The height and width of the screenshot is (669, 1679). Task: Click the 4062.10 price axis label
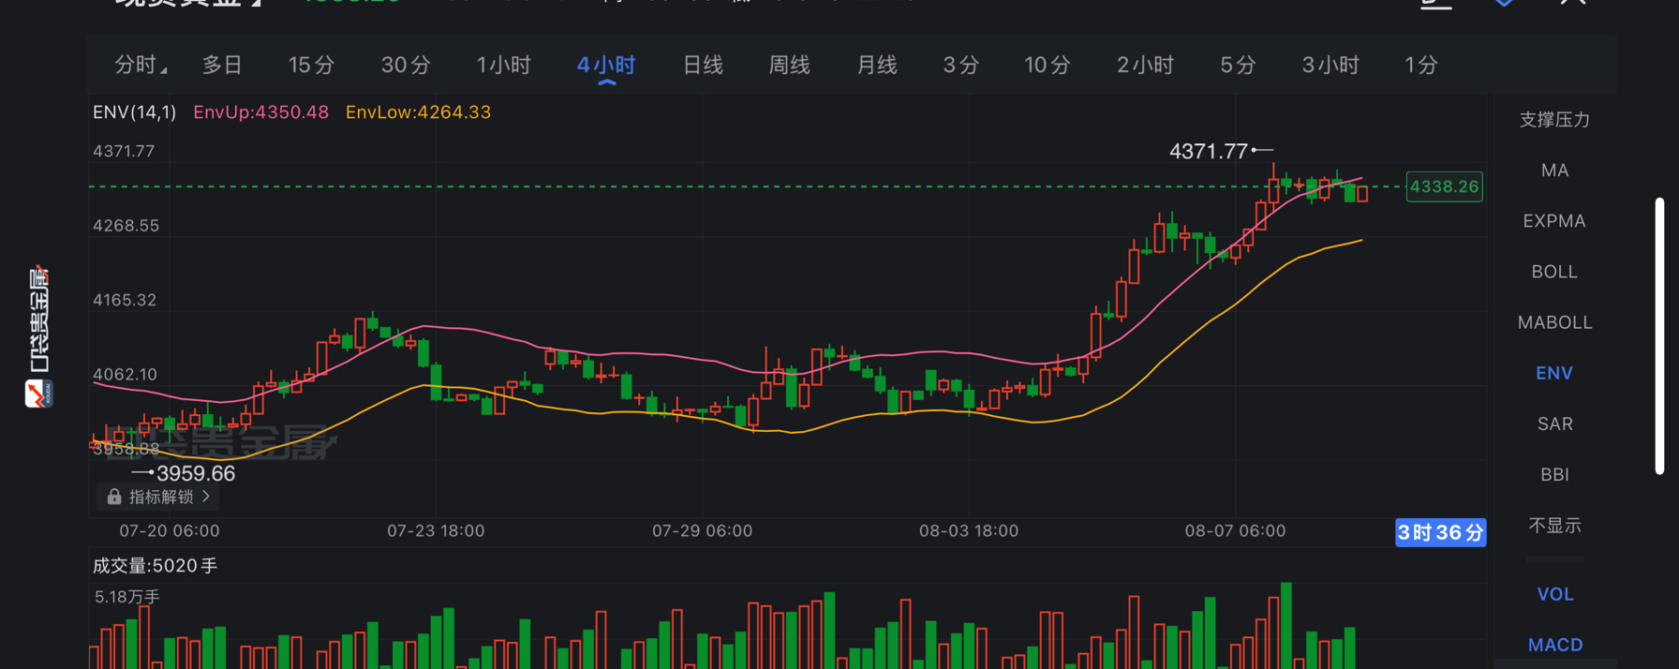click(x=125, y=375)
